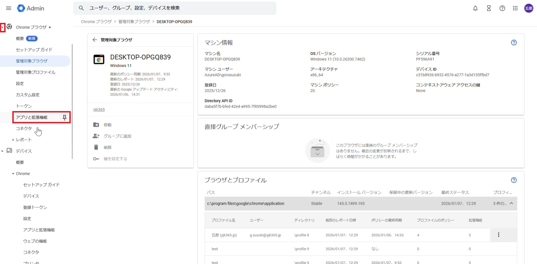Viewport: 537px width, 264px height.
Task: Open the tasks hourglass icon
Action: [489, 8]
